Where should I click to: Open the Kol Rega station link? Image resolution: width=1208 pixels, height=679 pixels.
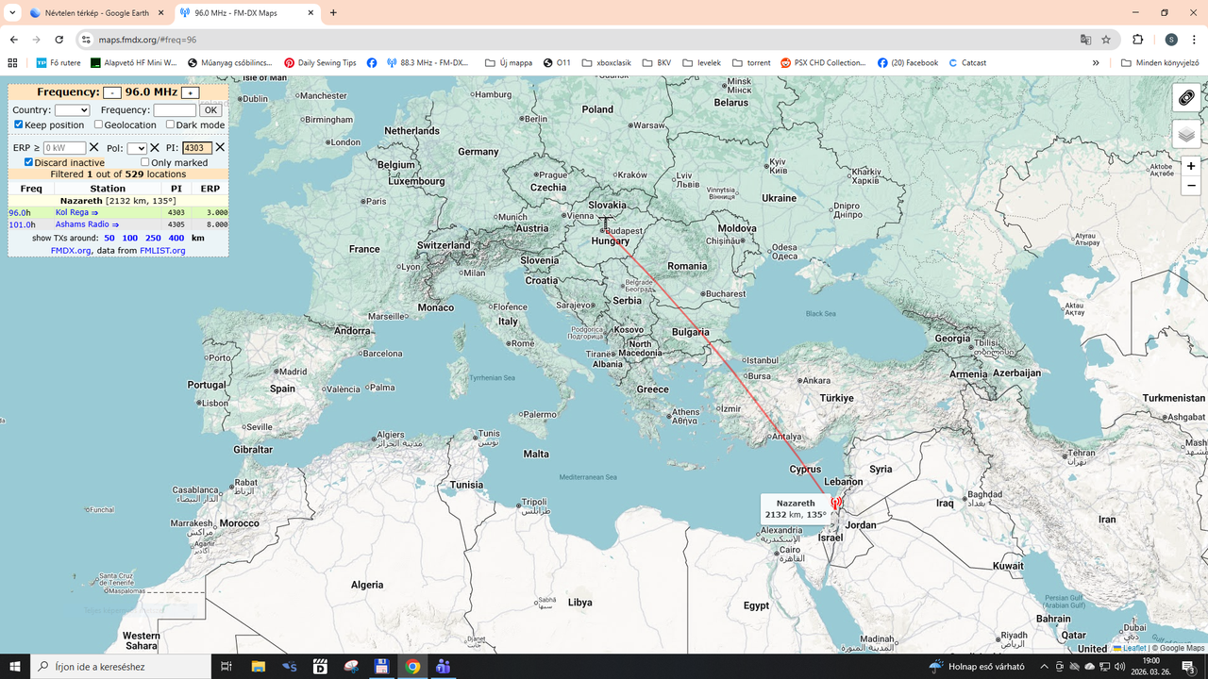tap(76, 213)
